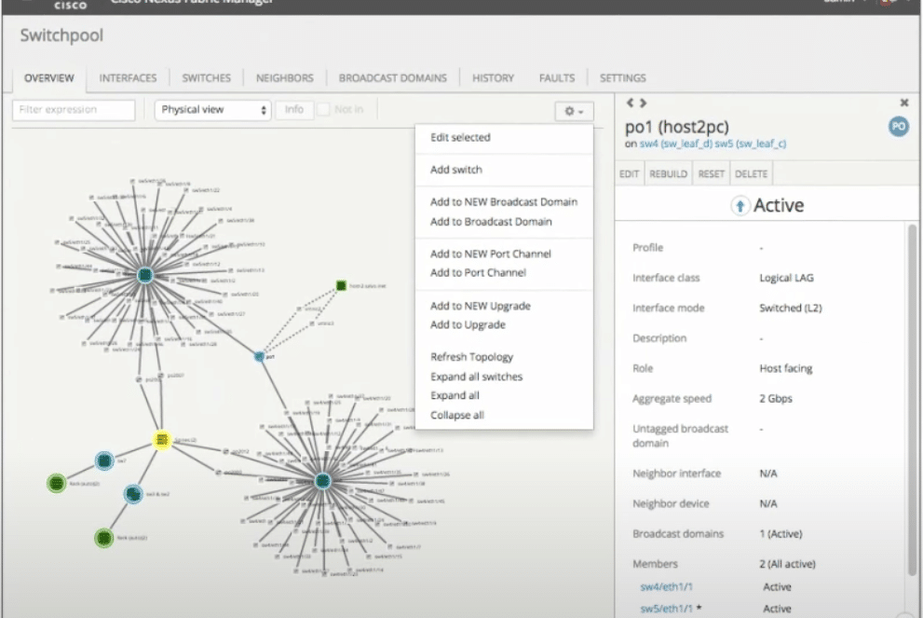Screen dimensions: 923x618
Task: Toggle the Not in checkbox
Action: pyautogui.click(x=323, y=109)
